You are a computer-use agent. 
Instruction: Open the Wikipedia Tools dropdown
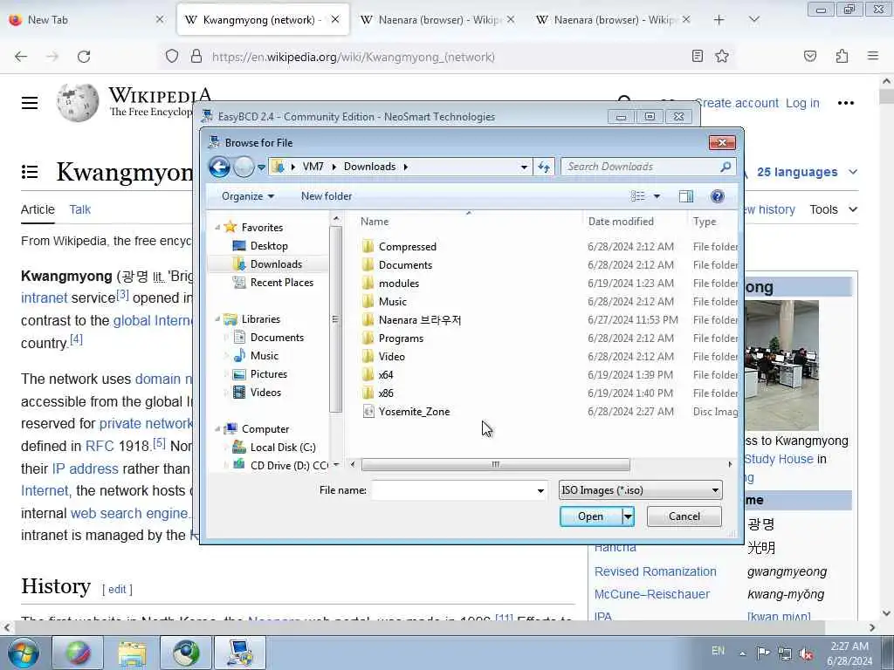coord(833,209)
